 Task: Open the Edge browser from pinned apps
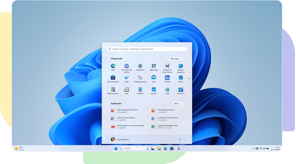pyautogui.click(x=113, y=67)
